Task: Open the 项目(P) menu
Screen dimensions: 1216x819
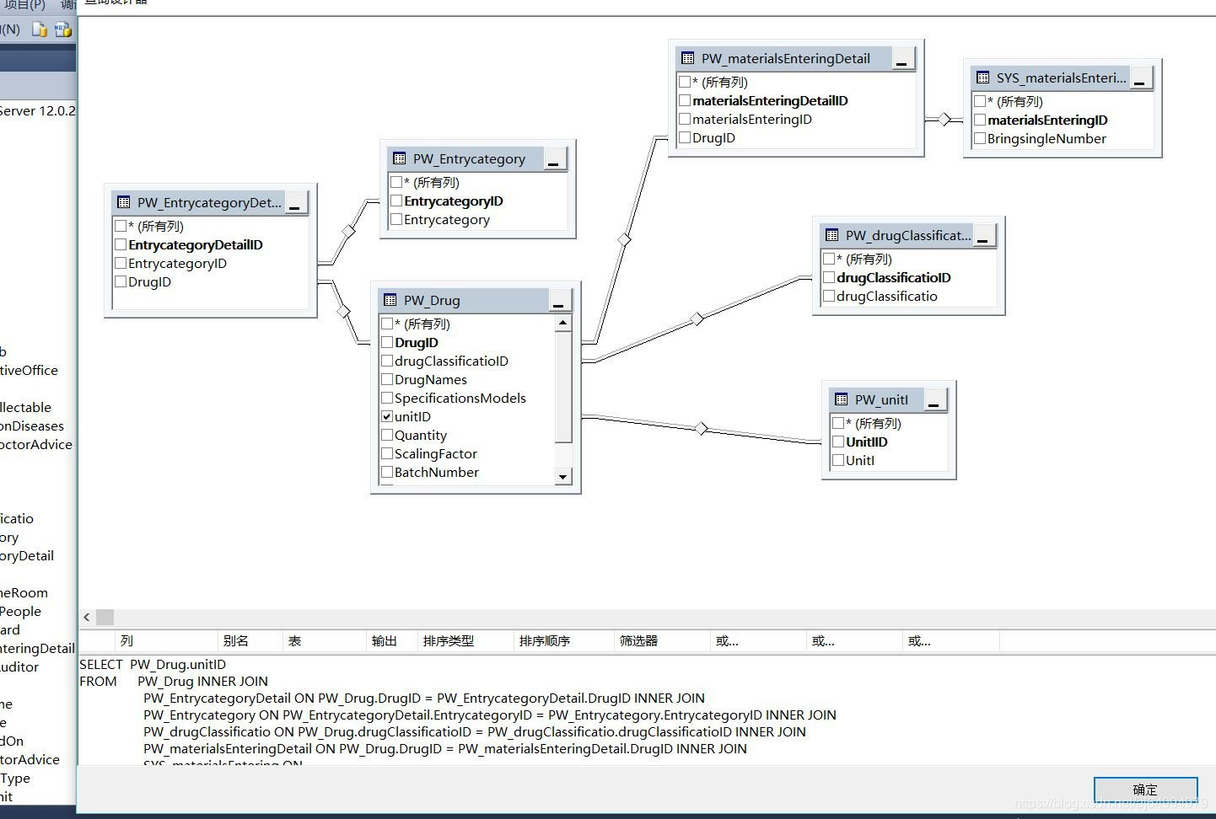Action: pyautogui.click(x=23, y=5)
